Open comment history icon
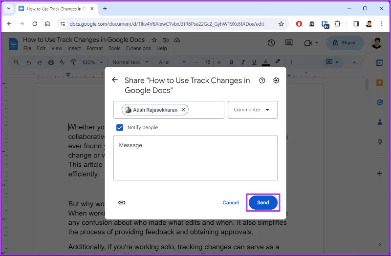Viewport: 391px width, 256px height. pos(289,43)
